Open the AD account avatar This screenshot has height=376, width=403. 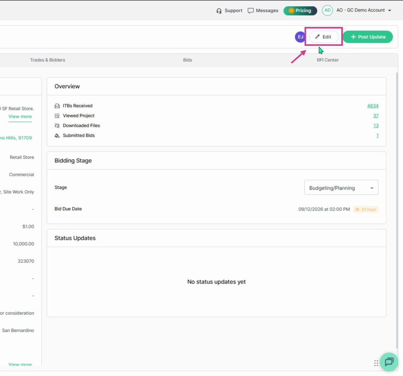(x=327, y=10)
